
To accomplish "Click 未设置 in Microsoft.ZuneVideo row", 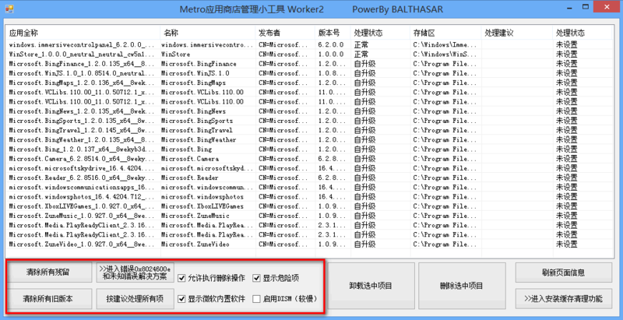I will 567,244.
